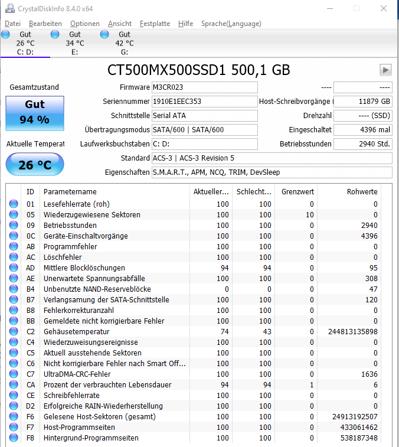Click the Laufwerksbuchstaben field
The width and height of the screenshot is (399, 447).
point(205,144)
